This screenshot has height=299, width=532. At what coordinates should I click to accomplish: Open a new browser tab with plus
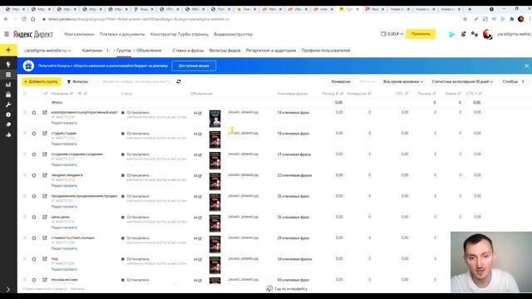470,9
